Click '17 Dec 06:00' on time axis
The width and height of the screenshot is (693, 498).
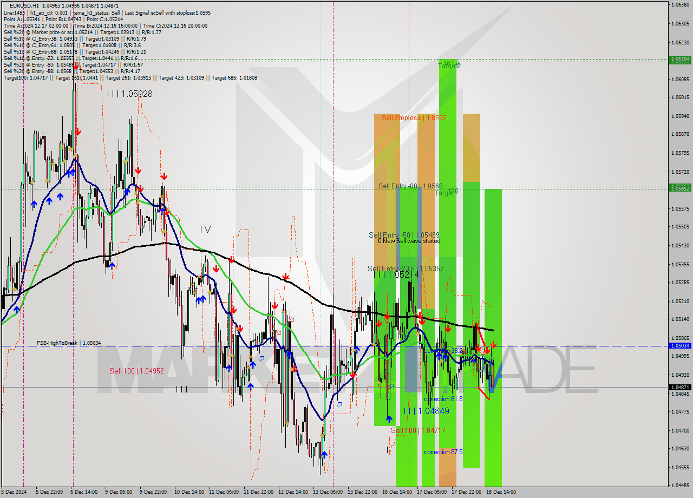coord(432,492)
